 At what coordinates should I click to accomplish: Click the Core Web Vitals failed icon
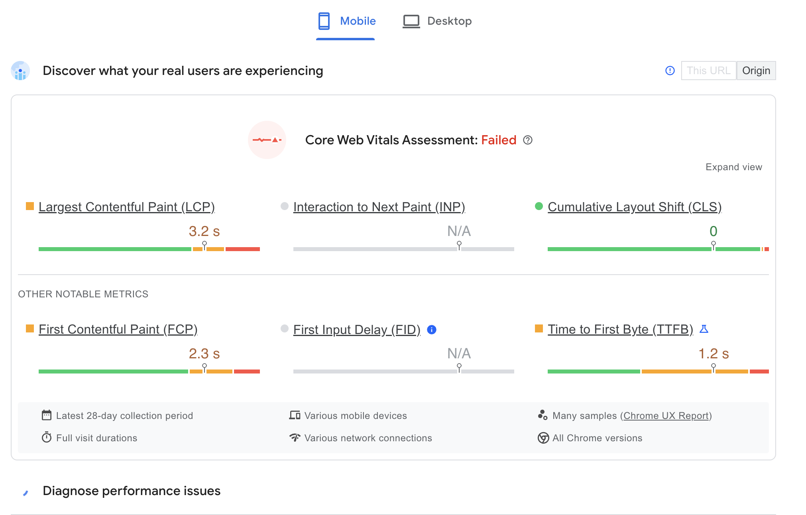(x=267, y=140)
